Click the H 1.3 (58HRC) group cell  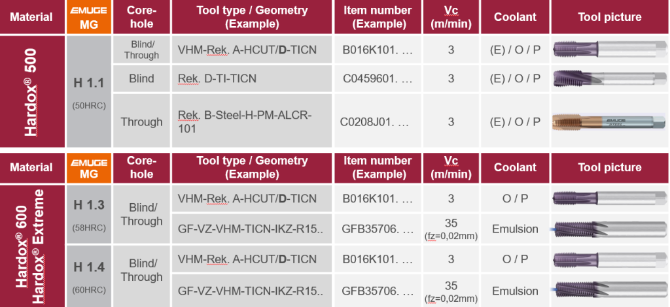(88, 214)
